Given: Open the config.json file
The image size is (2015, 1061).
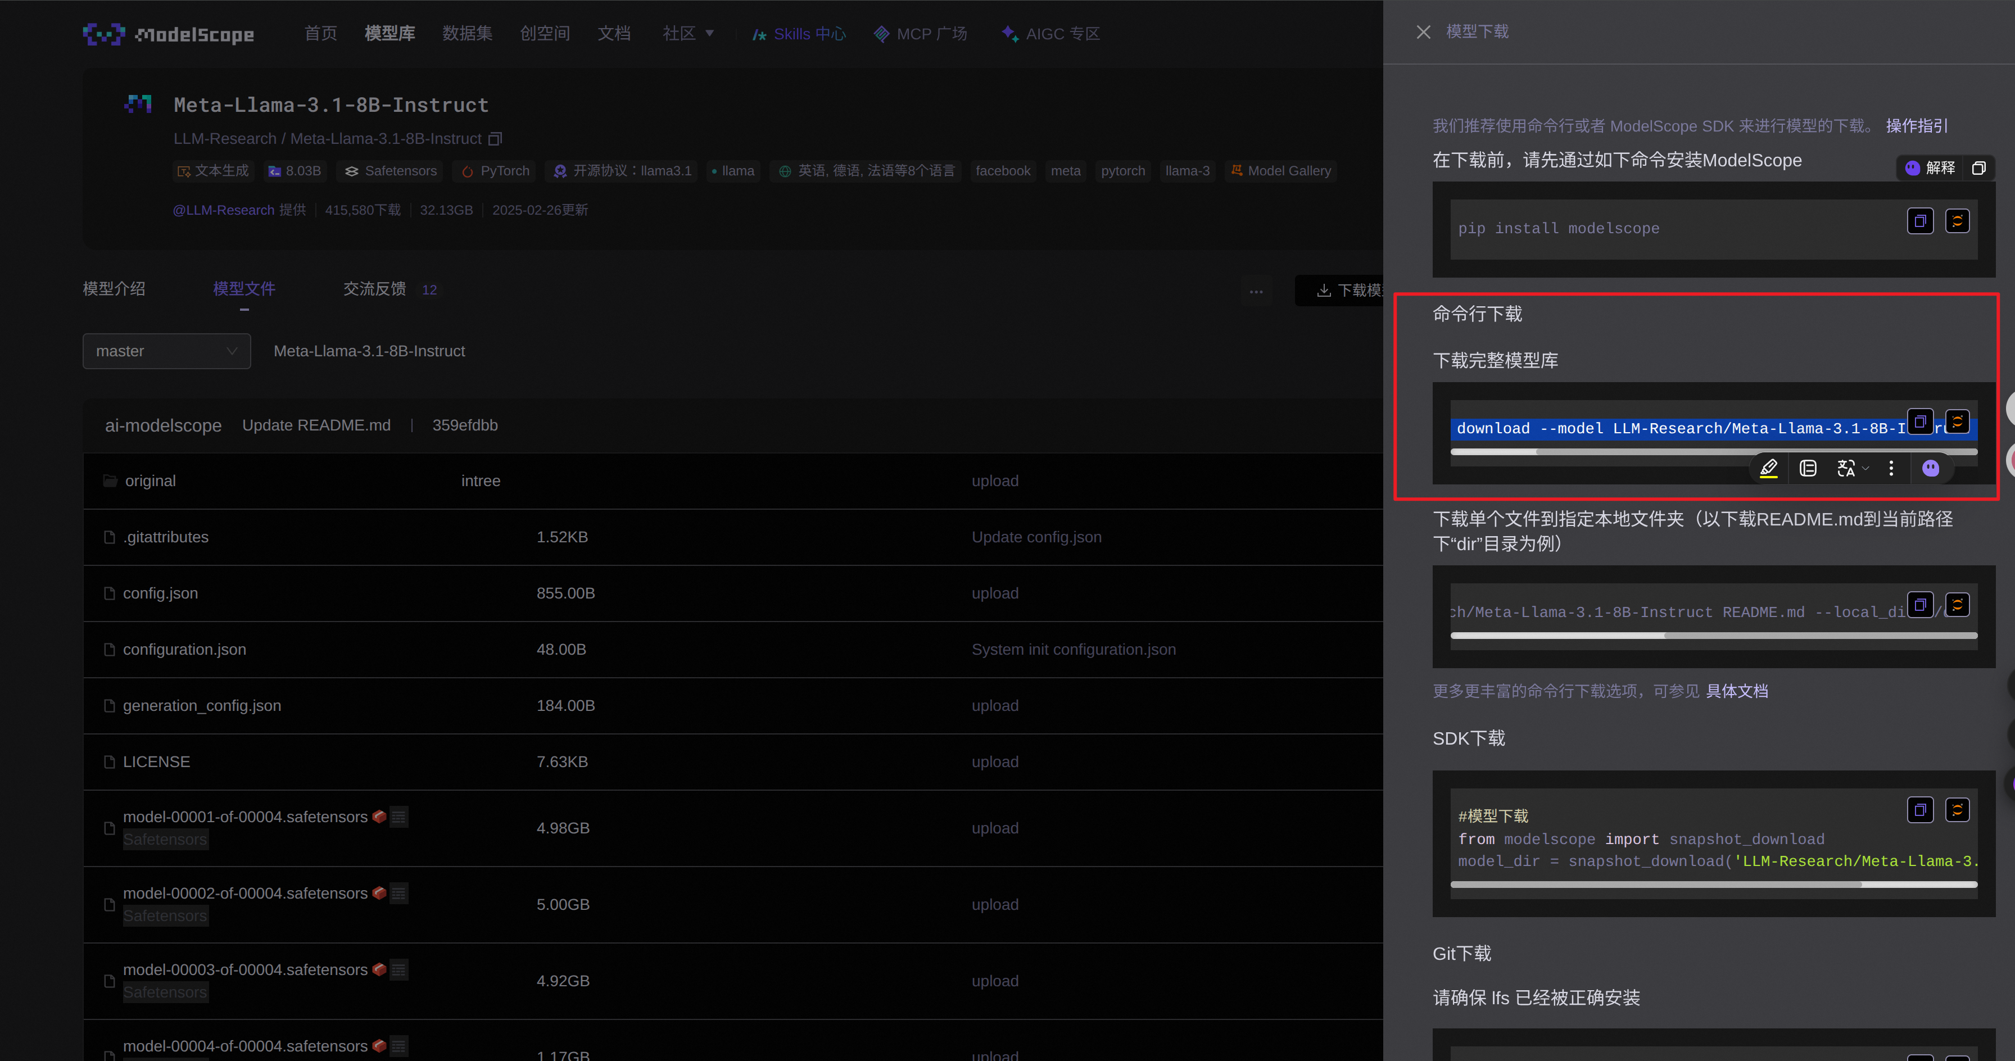Looking at the screenshot, I should pos(160,593).
